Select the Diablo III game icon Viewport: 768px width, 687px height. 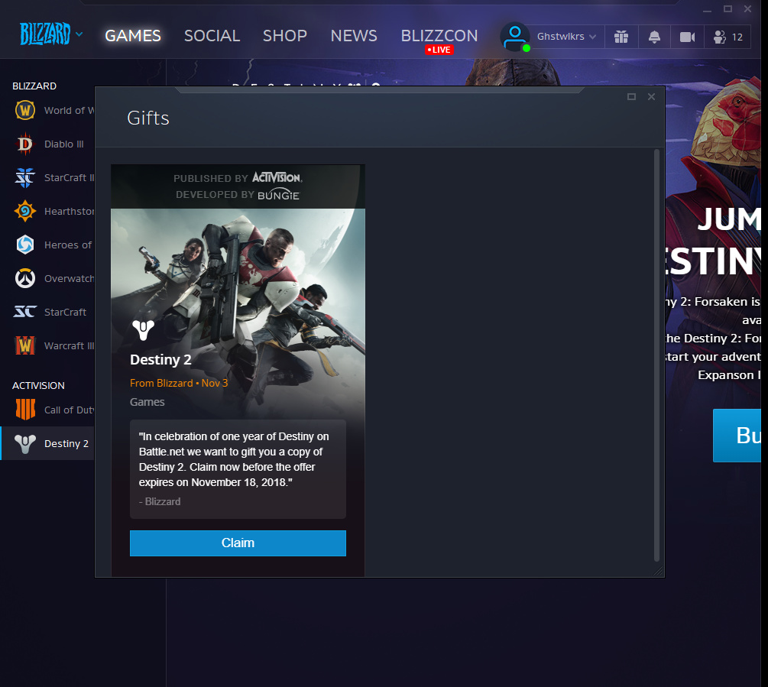pyautogui.click(x=25, y=144)
